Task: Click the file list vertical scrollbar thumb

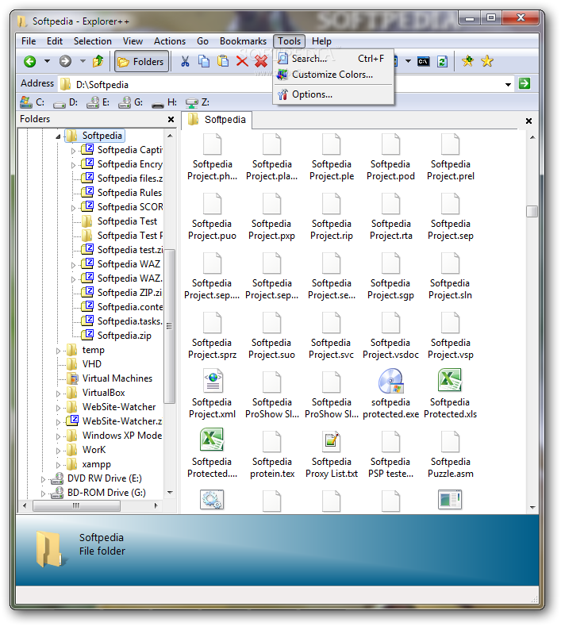Action: [x=532, y=211]
